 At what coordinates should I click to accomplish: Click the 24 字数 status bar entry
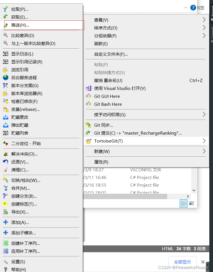click(x=184, y=249)
